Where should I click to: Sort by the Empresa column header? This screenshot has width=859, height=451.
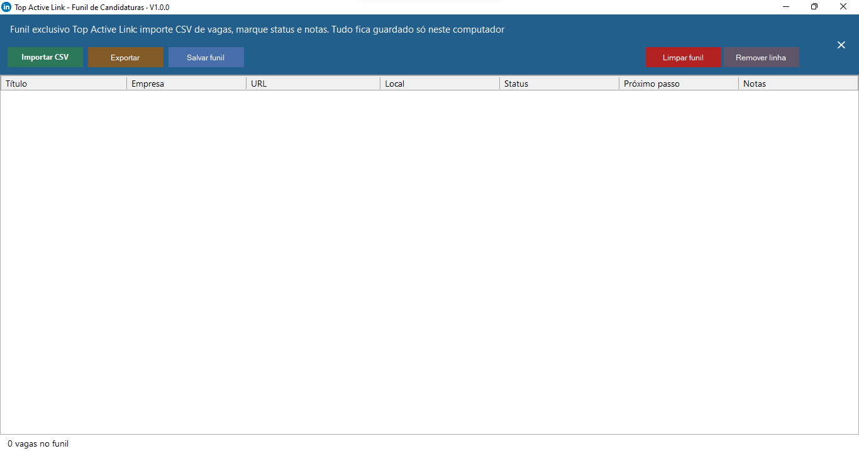(x=187, y=84)
